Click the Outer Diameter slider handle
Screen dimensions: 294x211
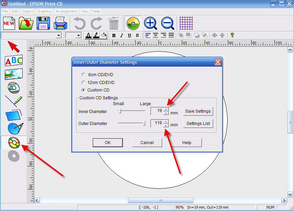[144, 123]
